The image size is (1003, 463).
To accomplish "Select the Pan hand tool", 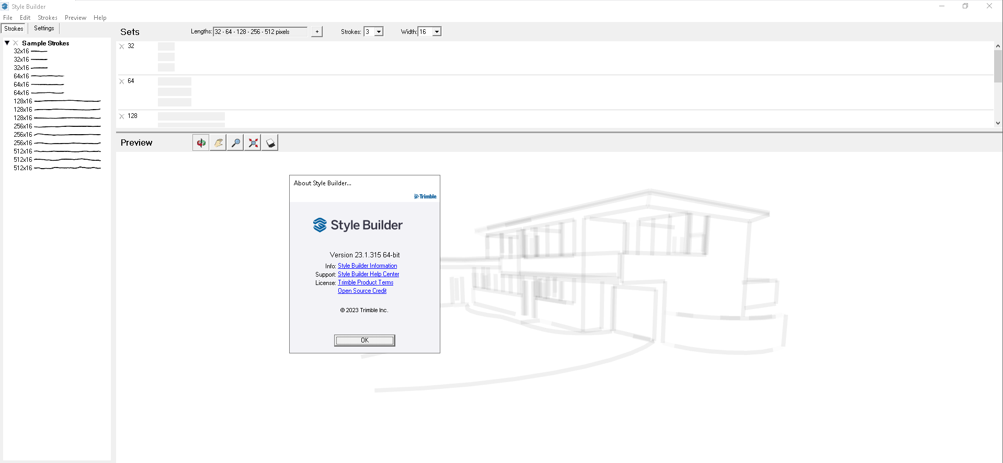I will (x=218, y=143).
